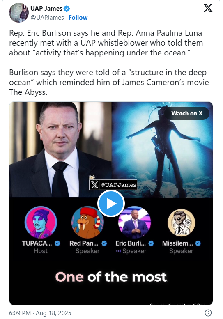Select TUPACA host avatar
The image size is (223, 319).
(41, 223)
